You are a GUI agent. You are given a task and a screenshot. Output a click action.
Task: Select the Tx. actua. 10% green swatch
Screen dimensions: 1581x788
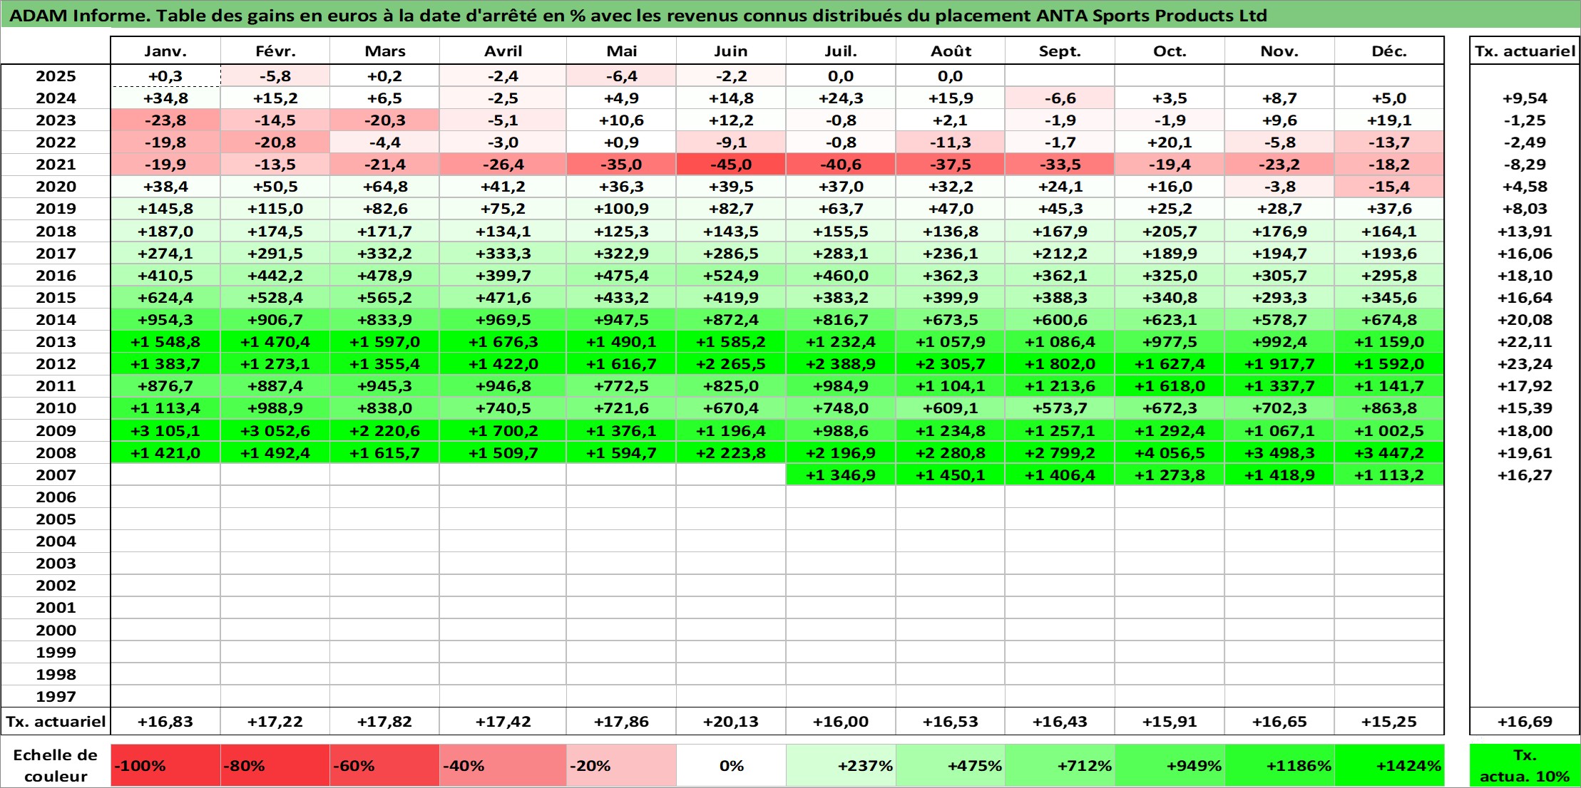[x=1525, y=766]
